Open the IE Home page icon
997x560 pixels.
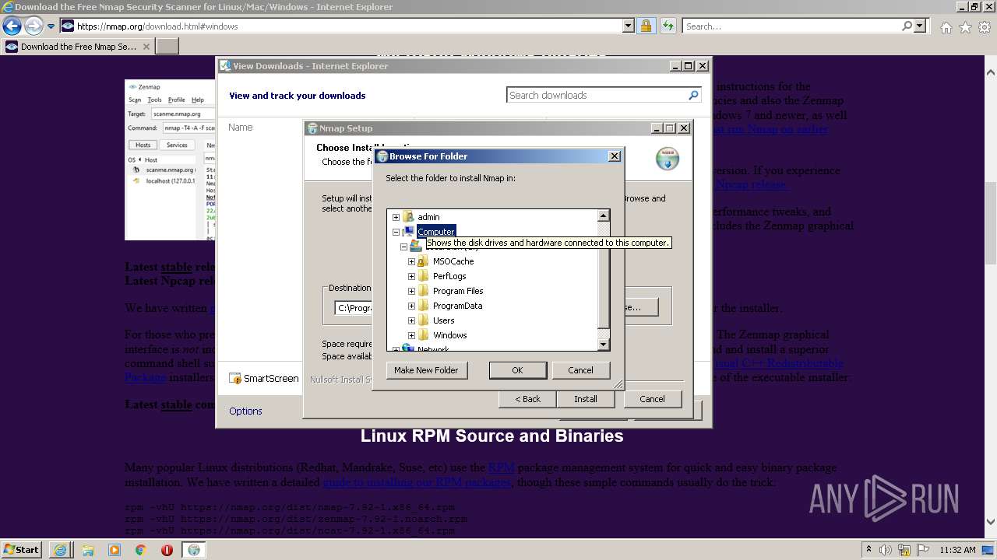pyautogui.click(x=946, y=27)
